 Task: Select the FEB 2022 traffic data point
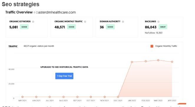click(x=146, y=61)
